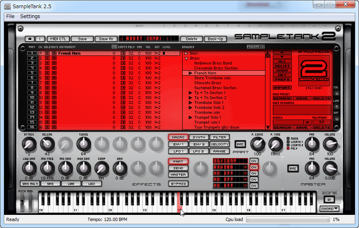This screenshot has width=359, height=228.
Task: Open the File menu
Action: 10,16
